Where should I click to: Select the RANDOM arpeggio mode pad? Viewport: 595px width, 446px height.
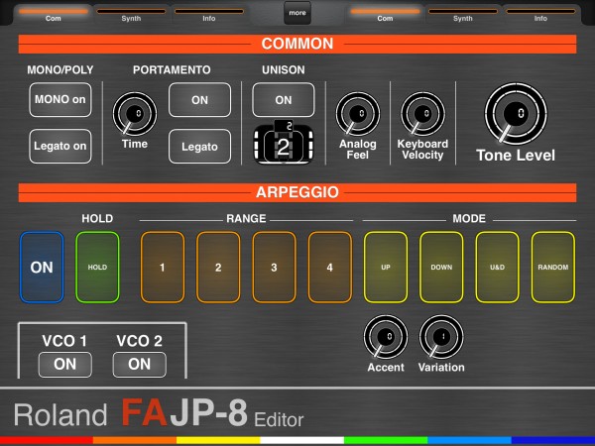(553, 268)
